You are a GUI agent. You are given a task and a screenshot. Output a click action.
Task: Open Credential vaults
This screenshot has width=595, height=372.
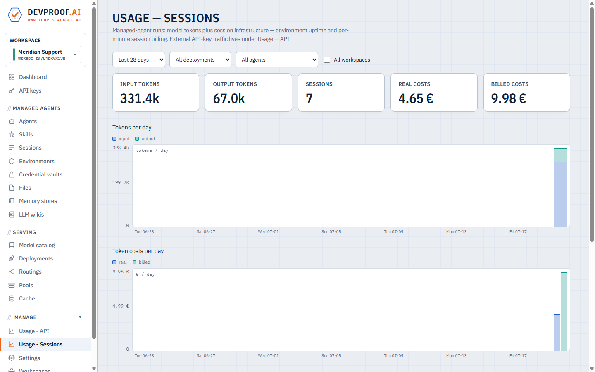coord(45,174)
